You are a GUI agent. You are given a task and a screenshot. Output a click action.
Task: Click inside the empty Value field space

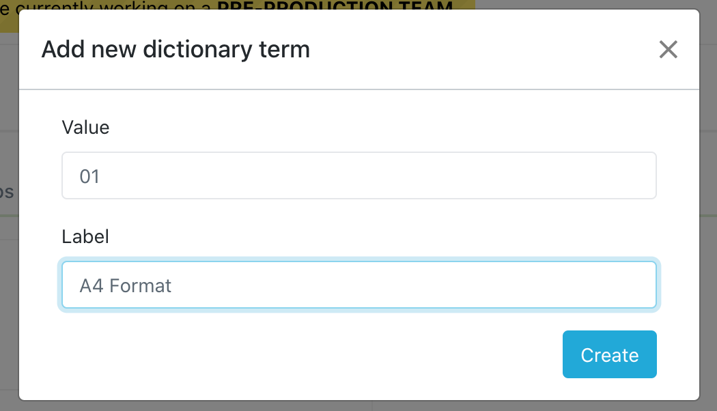click(x=410, y=175)
